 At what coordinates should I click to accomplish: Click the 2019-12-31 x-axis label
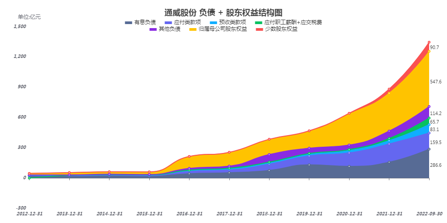[x=309, y=214]
